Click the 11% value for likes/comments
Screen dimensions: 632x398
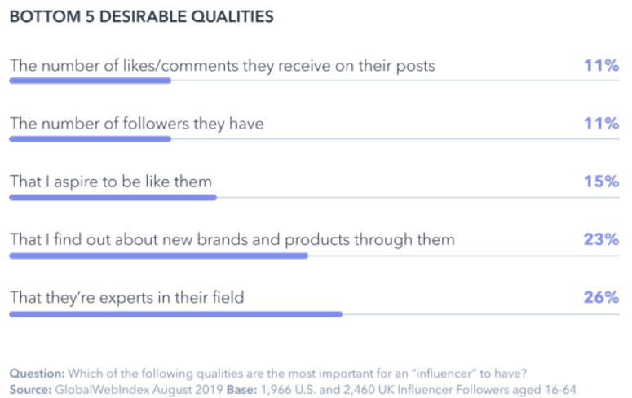601,66
